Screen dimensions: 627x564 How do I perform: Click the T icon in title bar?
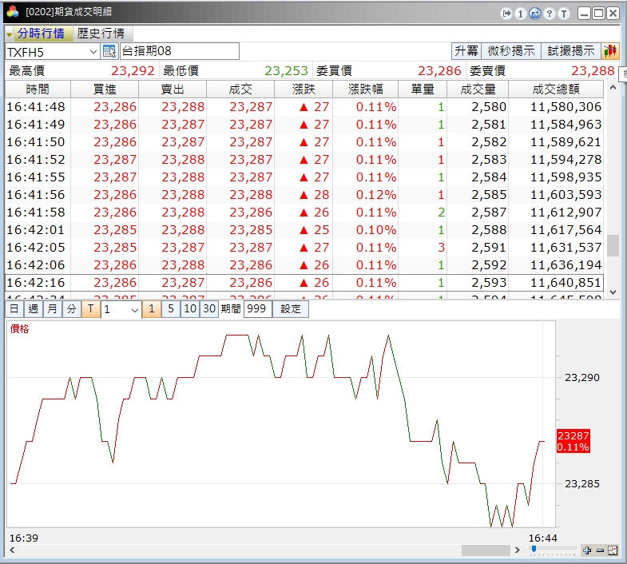[x=564, y=14]
